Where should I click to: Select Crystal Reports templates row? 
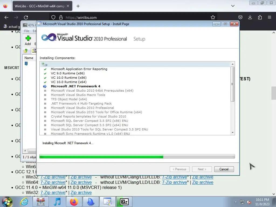(88, 116)
